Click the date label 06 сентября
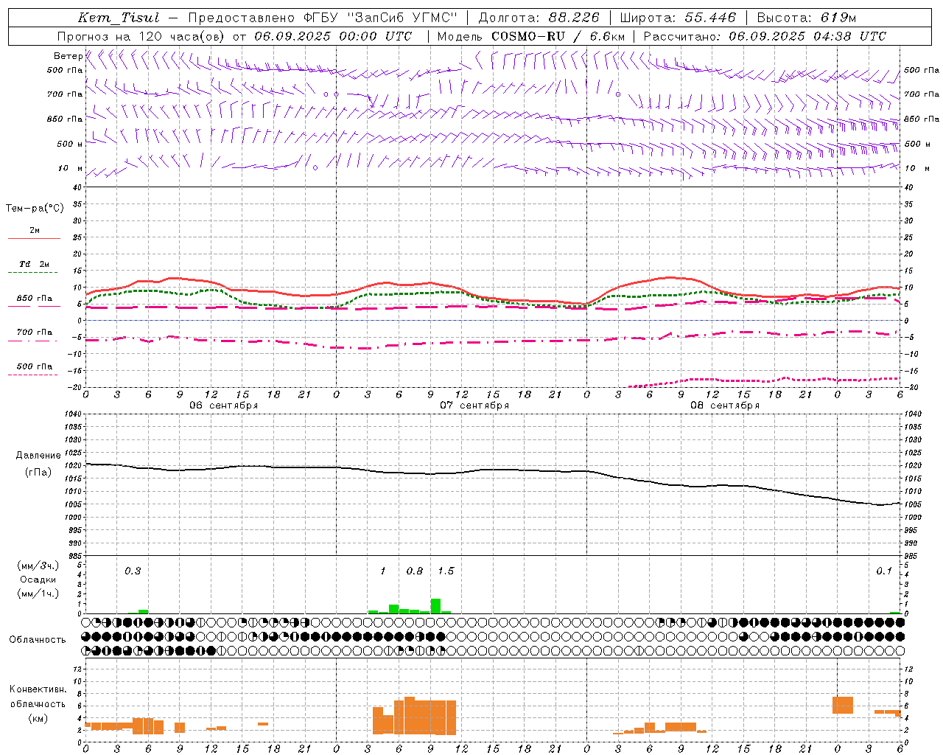 click(x=224, y=406)
